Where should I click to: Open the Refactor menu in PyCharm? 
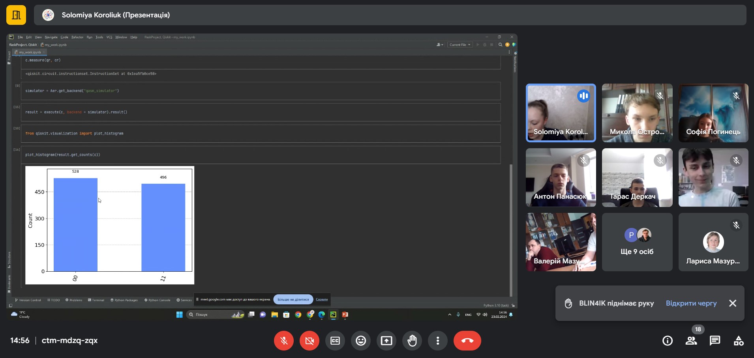(77, 37)
